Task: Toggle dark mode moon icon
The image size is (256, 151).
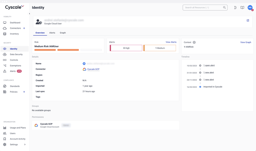Action: pyautogui.click(x=235, y=8)
